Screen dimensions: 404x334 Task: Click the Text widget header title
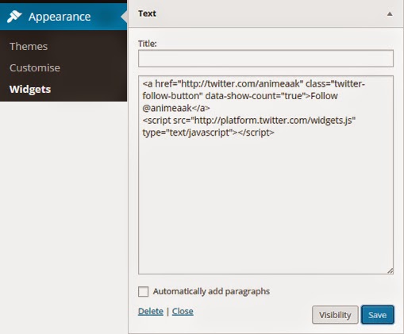147,13
